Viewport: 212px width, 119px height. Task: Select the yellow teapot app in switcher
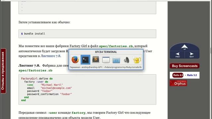coord(137,60)
